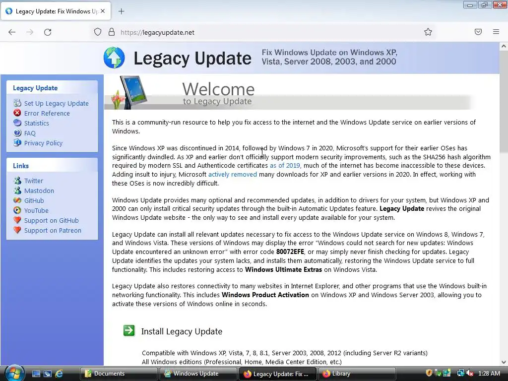
Task: Click the browser Forward arrow
Action: tap(30, 32)
